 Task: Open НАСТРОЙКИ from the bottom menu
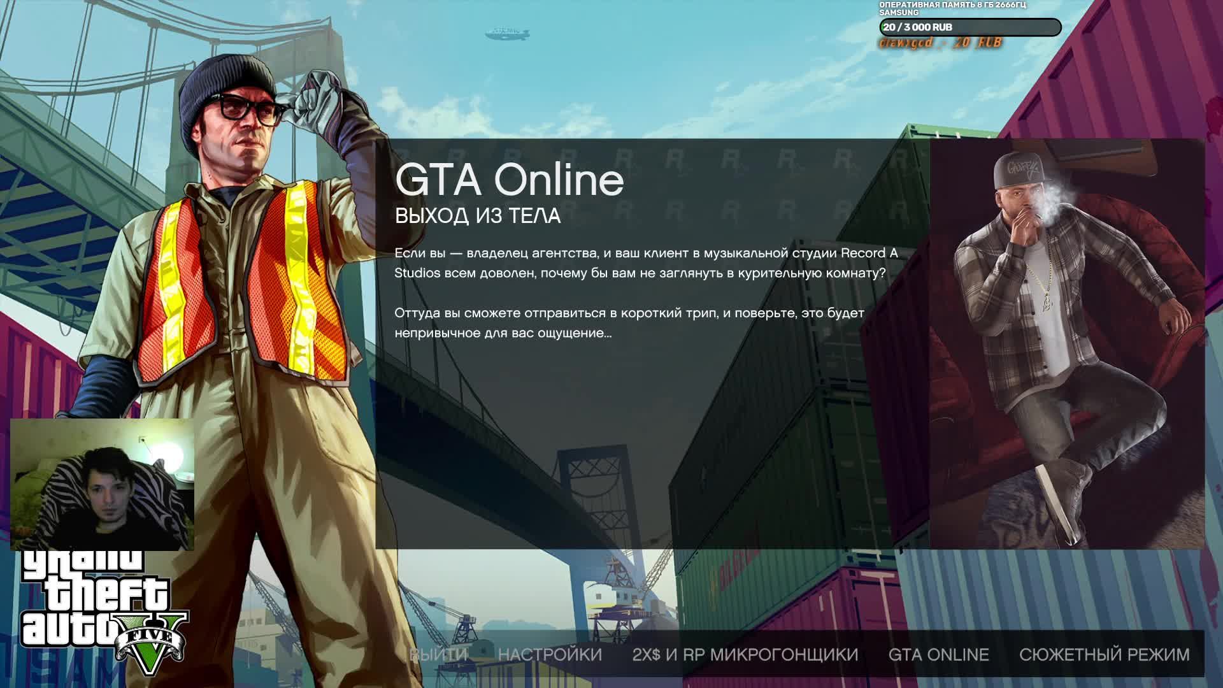point(550,654)
